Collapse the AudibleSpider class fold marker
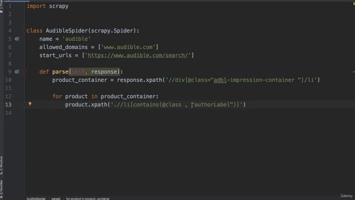 click(x=24, y=31)
